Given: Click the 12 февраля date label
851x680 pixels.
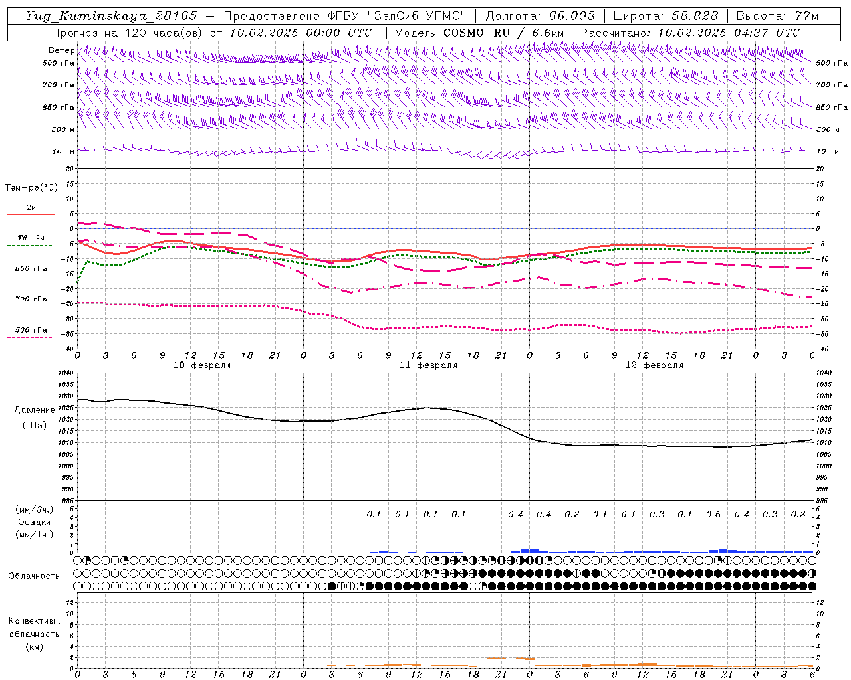Looking at the screenshot, I should pyautogui.click(x=654, y=365).
